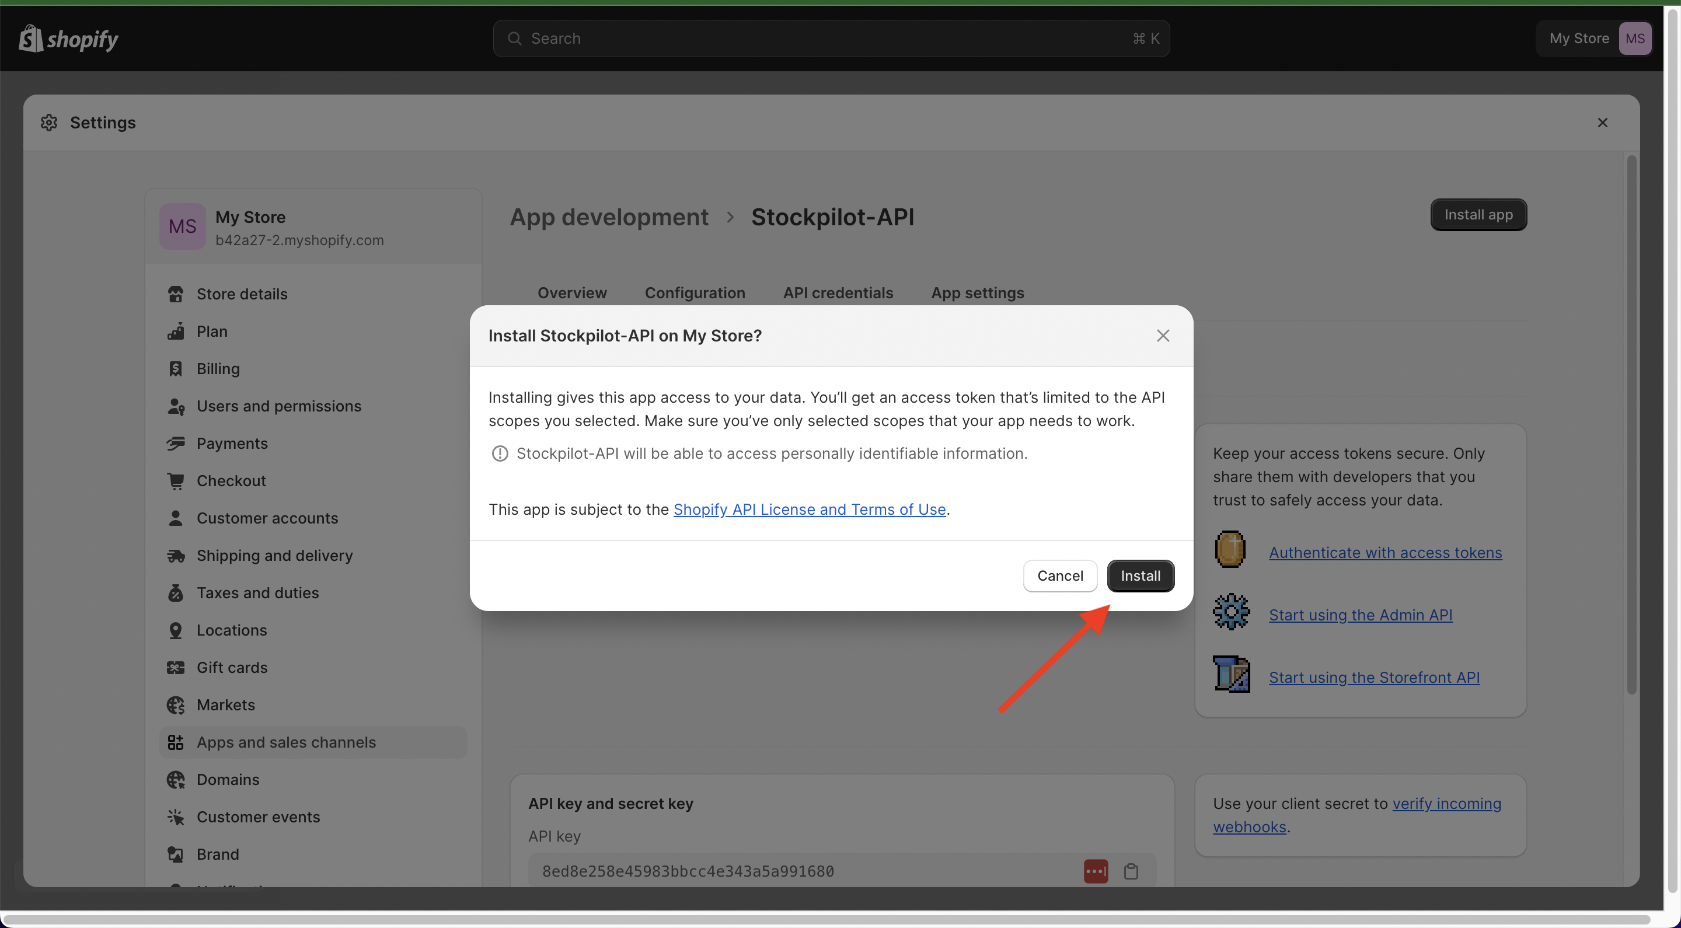Click the Shipping and delivery truck icon

(176, 556)
